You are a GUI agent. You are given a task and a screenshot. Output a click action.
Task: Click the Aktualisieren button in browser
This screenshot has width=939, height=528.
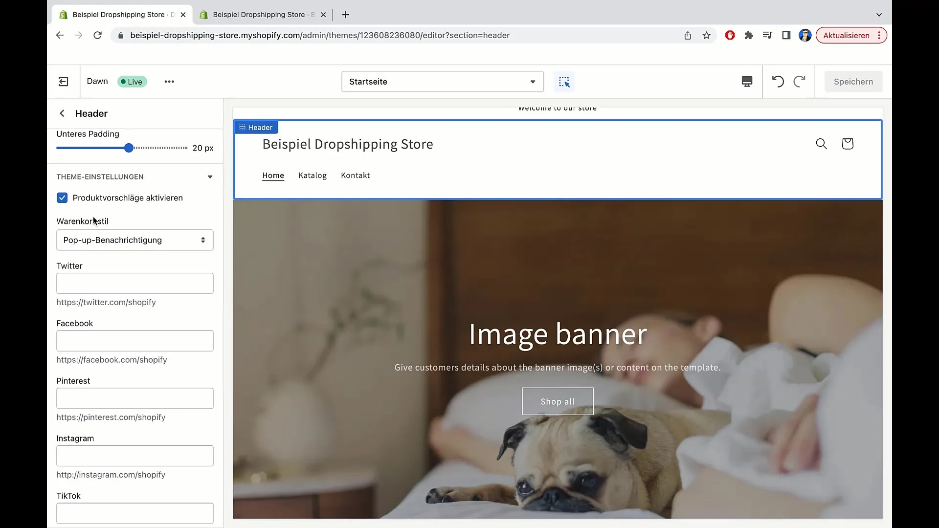point(846,35)
